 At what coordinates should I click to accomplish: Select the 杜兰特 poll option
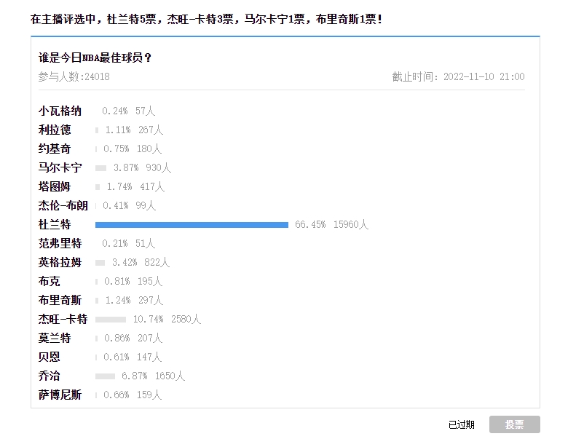tap(55, 225)
